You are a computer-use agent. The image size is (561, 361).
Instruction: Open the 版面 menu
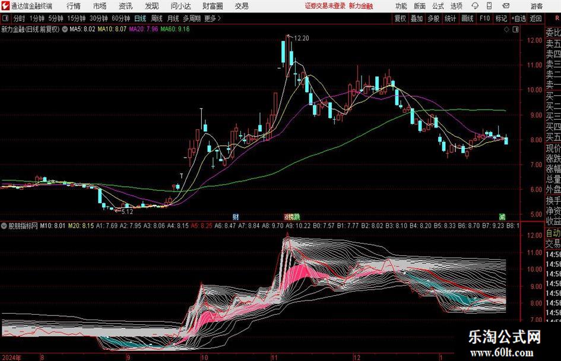[x=419, y=6]
